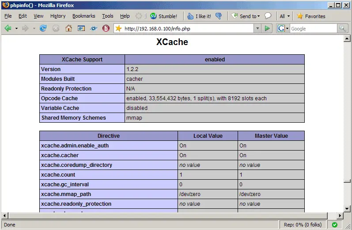
Task: Open StumbleUpon Favorites
Action: (x=311, y=16)
